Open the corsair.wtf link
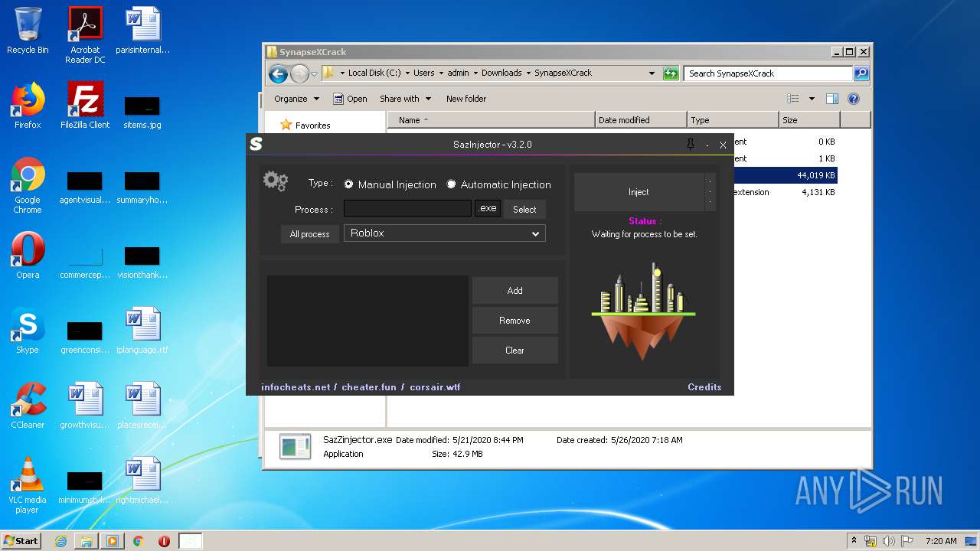Screen dimensions: 980x551 pyautogui.click(x=435, y=387)
